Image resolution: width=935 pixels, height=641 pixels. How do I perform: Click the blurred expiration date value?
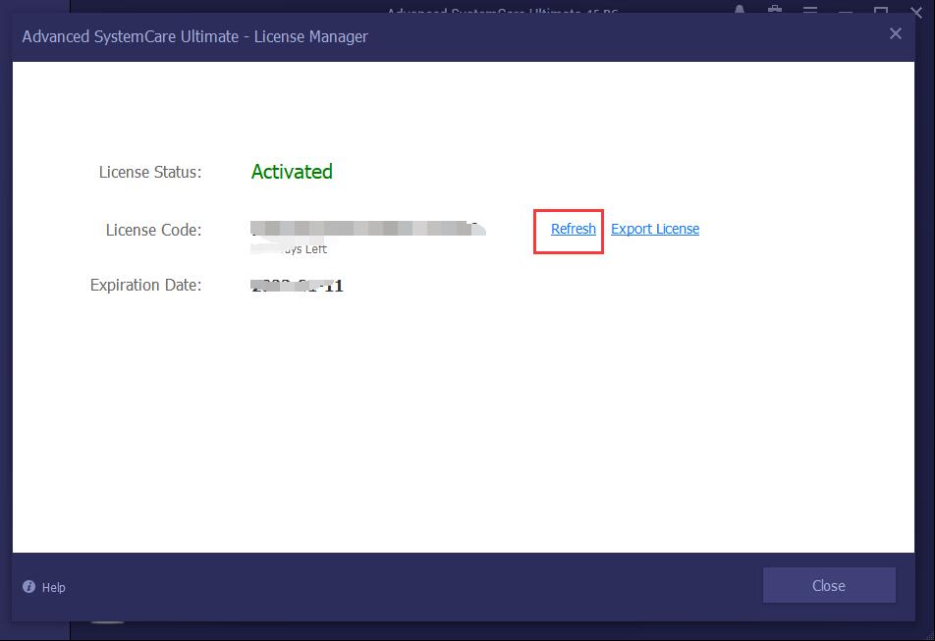pyautogui.click(x=297, y=286)
